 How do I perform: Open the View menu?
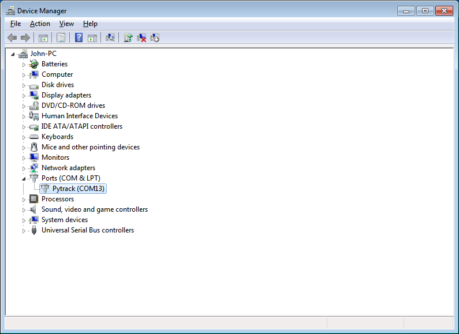click(66, 24)
